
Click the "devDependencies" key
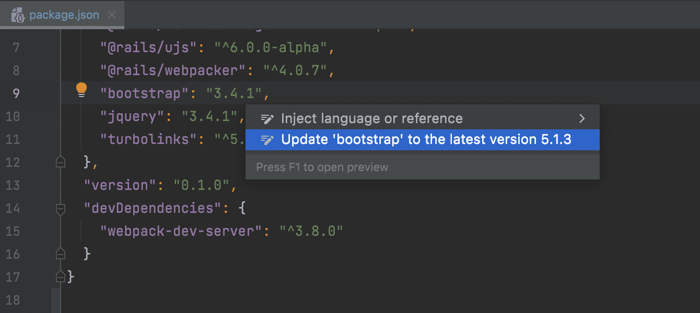coord(153,208)
